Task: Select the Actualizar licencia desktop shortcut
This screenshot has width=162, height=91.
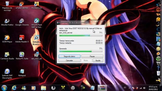Action: 36,40
